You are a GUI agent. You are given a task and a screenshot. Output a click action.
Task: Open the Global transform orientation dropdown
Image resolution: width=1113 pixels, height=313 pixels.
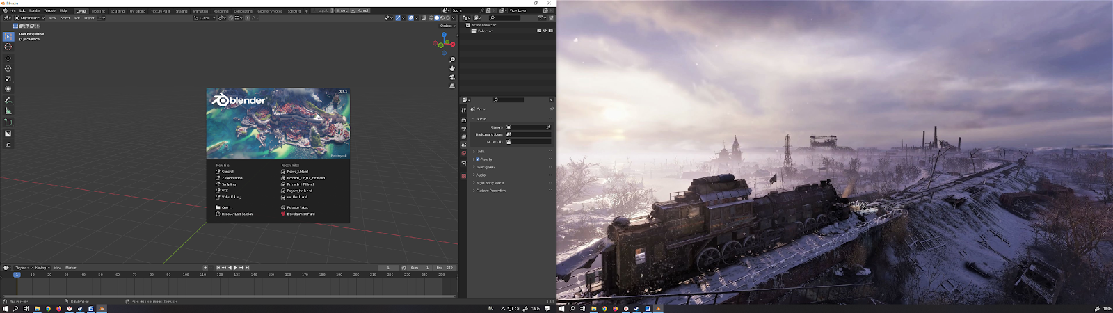205,18
